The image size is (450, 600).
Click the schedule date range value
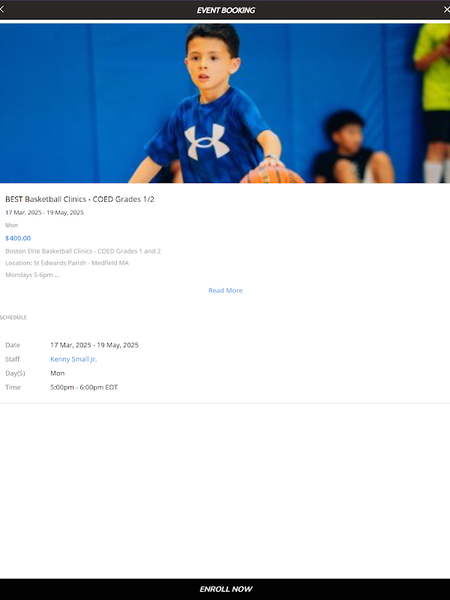[94, 345]
